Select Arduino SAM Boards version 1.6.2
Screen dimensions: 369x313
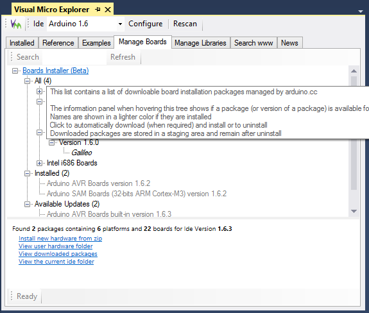137,194
